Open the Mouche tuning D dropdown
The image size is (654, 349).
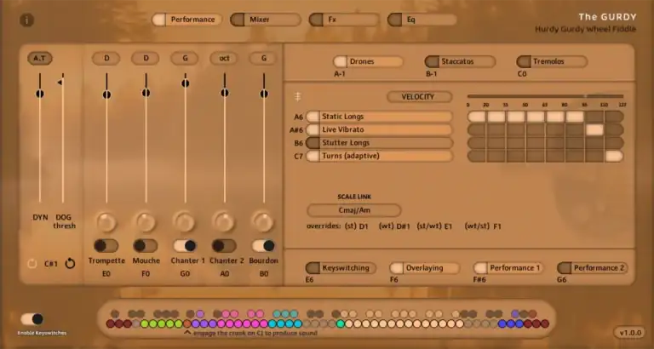click(146, 59)
